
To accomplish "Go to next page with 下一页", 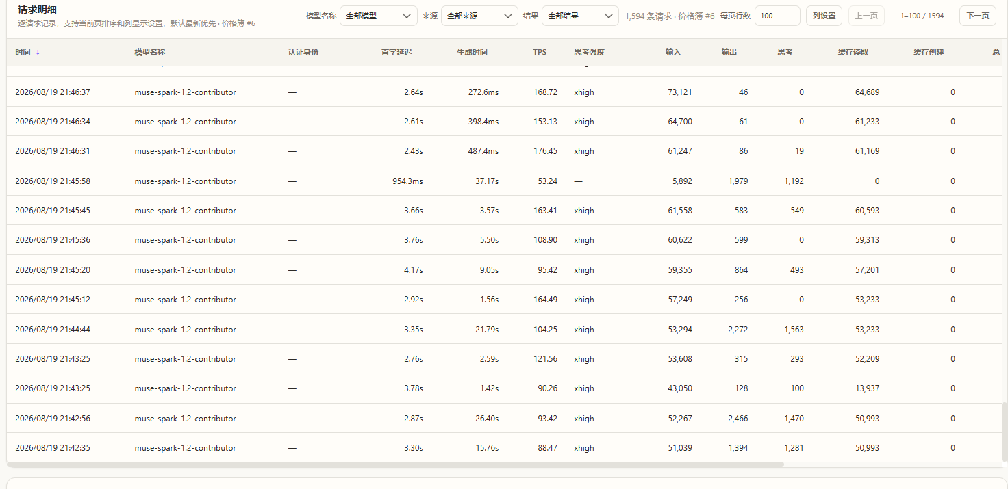I will (978, 16).
